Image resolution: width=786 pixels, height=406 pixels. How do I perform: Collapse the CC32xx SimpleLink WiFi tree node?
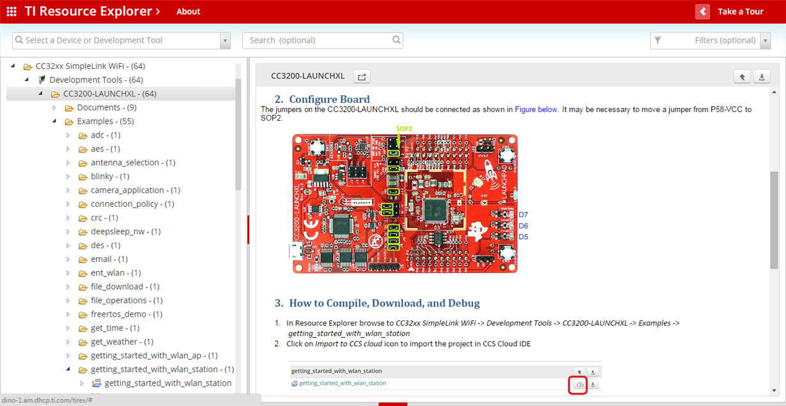point(13,66)
